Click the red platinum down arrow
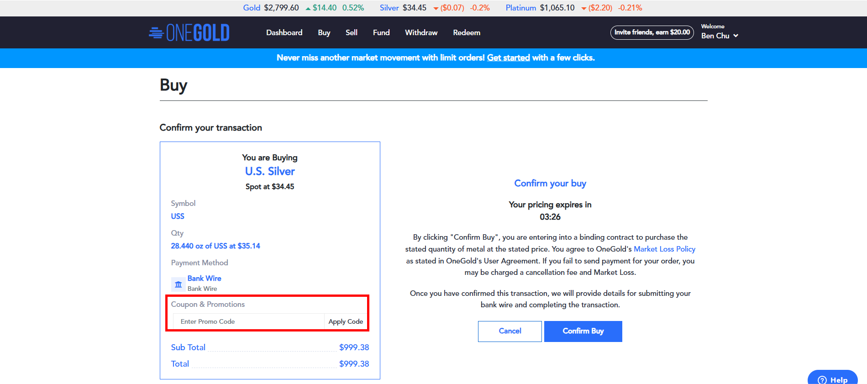Image resolution: width=867 pixels, height=384 pixels. pyautogui.click(x=583, y=8)
